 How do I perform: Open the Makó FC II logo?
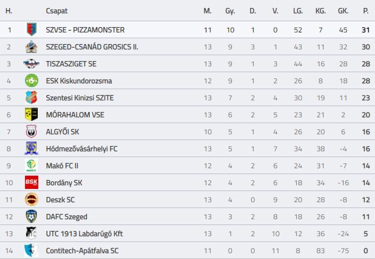tap(31, 166)
